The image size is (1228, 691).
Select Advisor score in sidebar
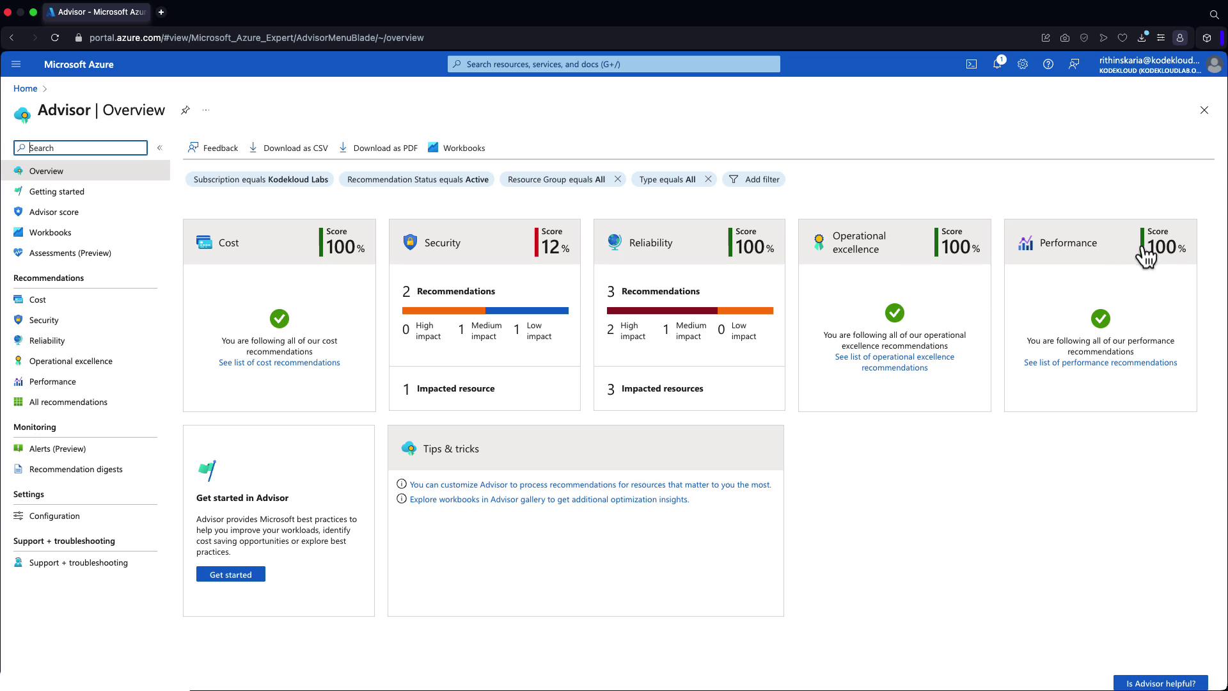click(x=54, y=212)
